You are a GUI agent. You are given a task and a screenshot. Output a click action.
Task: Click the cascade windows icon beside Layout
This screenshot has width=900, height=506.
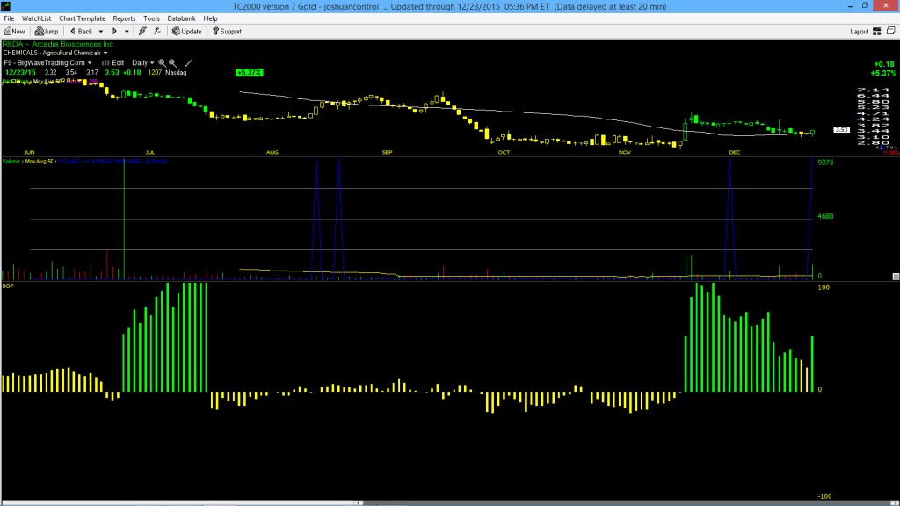[891, 31]
